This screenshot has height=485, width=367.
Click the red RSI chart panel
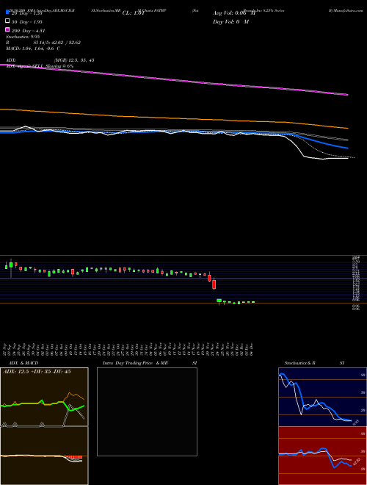click(x=322, y=456)
